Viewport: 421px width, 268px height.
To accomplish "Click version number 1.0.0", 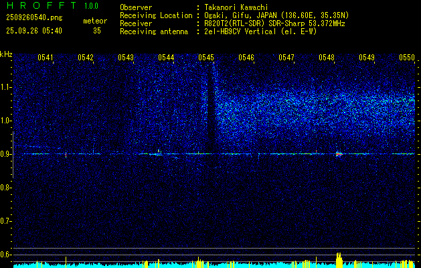I will pos(91,6).
